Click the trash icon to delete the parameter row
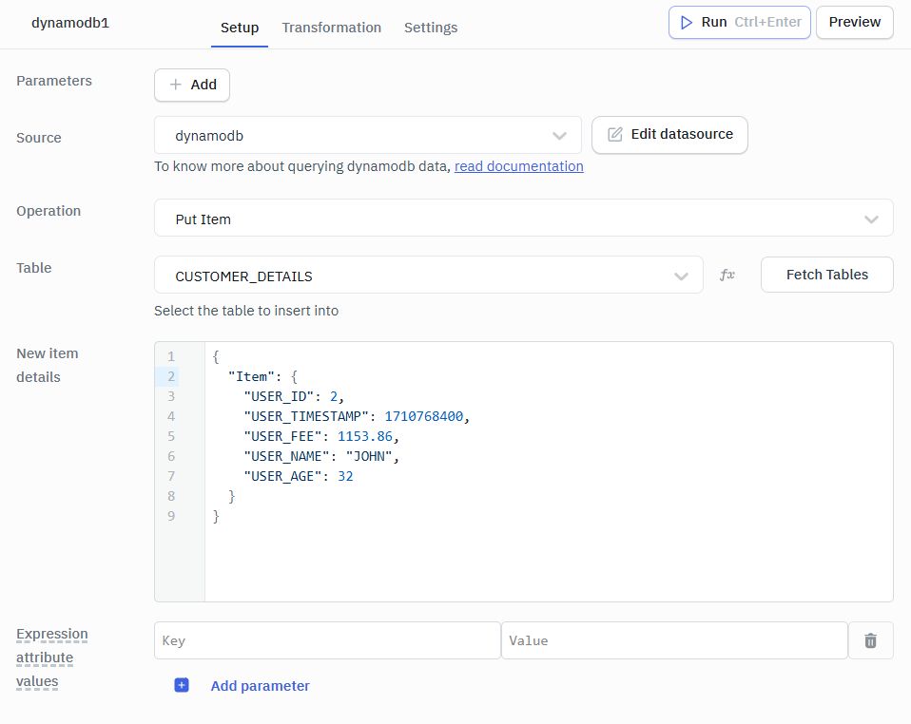This screenshot has height=724, width=911. [870, 640]
